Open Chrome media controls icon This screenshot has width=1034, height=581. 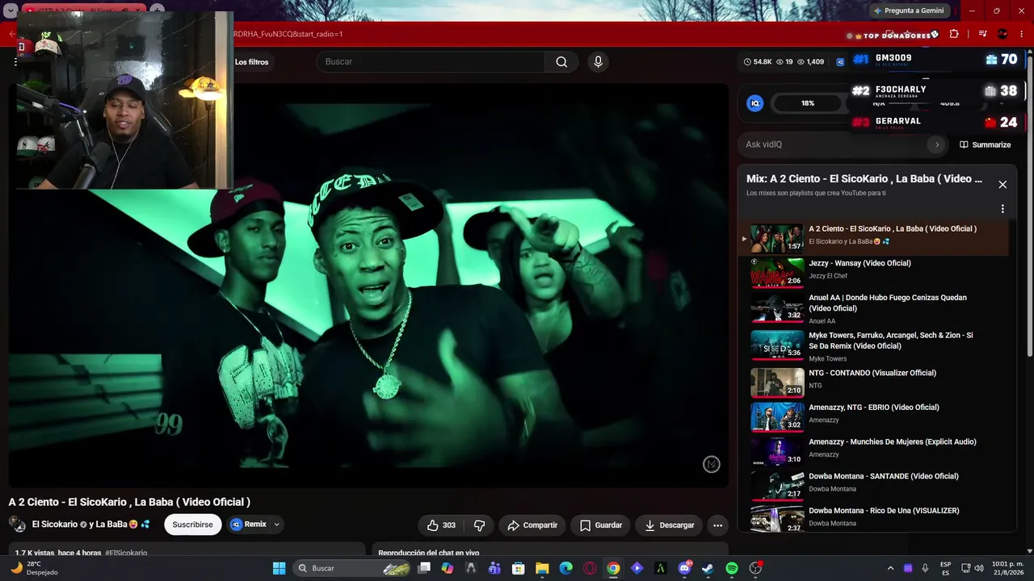click(x=982, y=34)
